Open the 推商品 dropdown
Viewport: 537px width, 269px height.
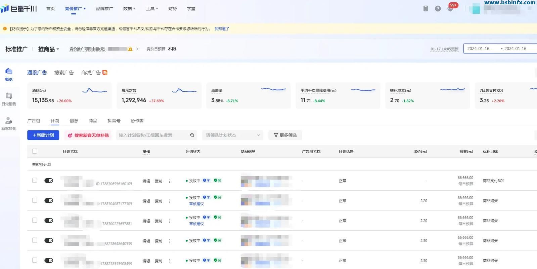pyautogui.click(x=49, y=49)
